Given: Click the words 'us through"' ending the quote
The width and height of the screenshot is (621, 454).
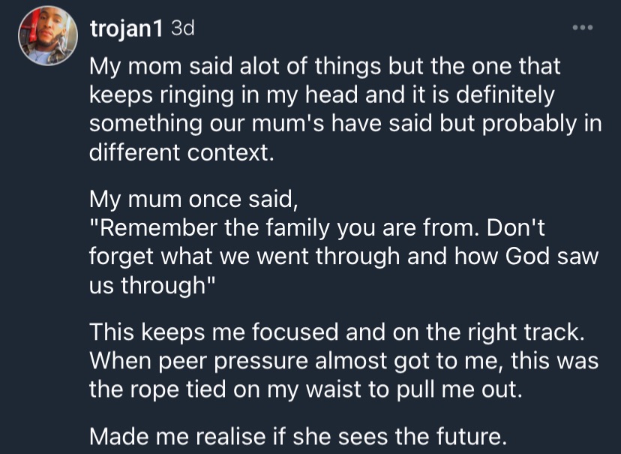Looking at the screenshot, I should coord(152,285).
